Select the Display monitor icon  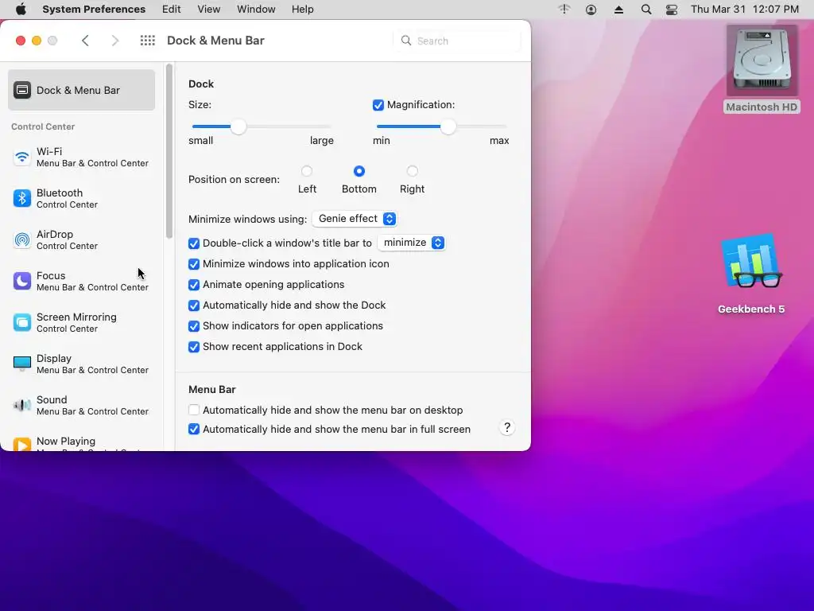click(x=21, y=364)
